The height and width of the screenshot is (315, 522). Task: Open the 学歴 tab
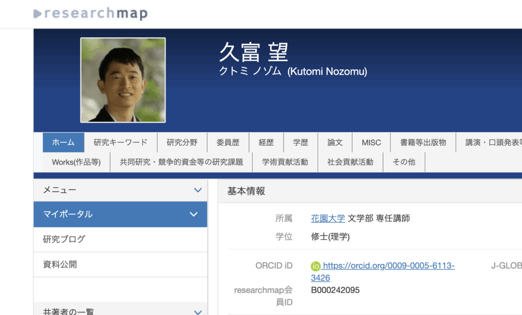pyautogui.click(x=300, y=143)
